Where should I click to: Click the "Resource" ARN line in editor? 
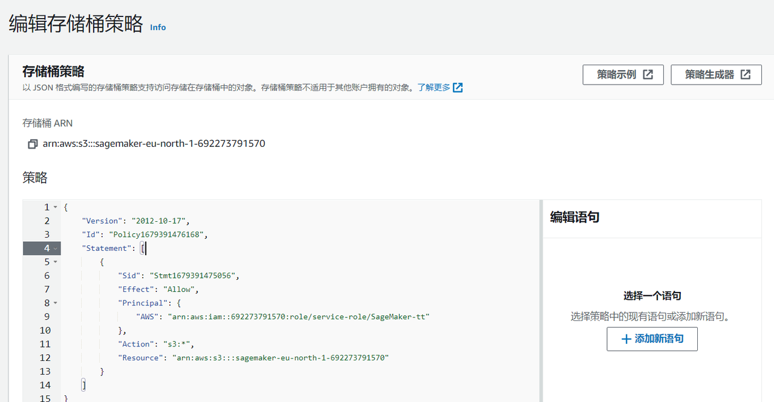253,357
